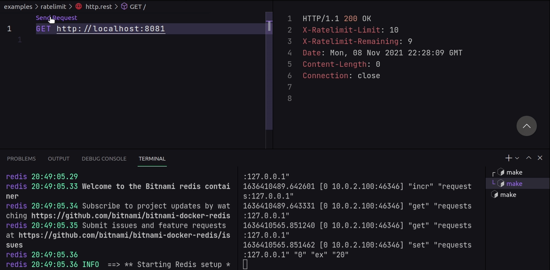The height and width of the screenshot is (270, 550).
Task: Maximize the panel with the up chevron
Action: [528, 158]
